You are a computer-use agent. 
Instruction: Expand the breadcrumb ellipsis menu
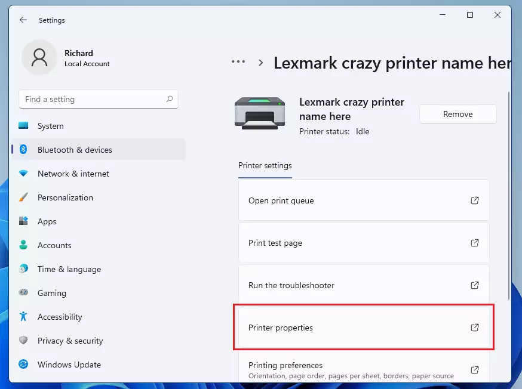(x=238, y=62)
